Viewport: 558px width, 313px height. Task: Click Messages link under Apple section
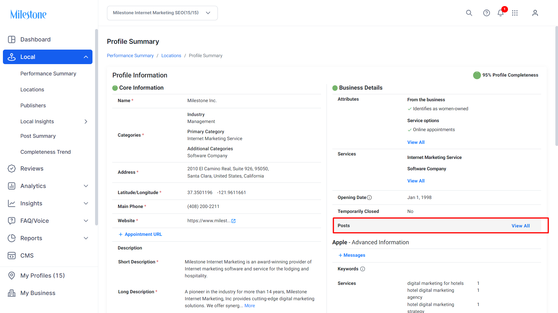[x=354, y=255]
